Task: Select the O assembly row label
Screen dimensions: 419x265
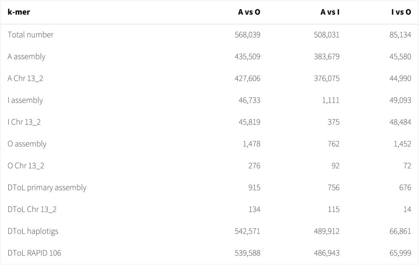Action: [x=27, y=144]
